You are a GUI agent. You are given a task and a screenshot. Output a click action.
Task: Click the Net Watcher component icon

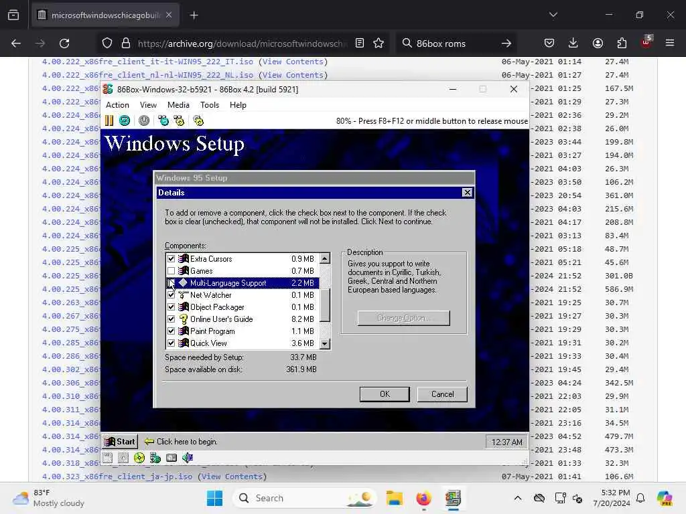pyautogui.click(x=184, y=295)
